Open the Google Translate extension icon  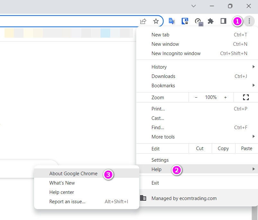pos(172,21)
